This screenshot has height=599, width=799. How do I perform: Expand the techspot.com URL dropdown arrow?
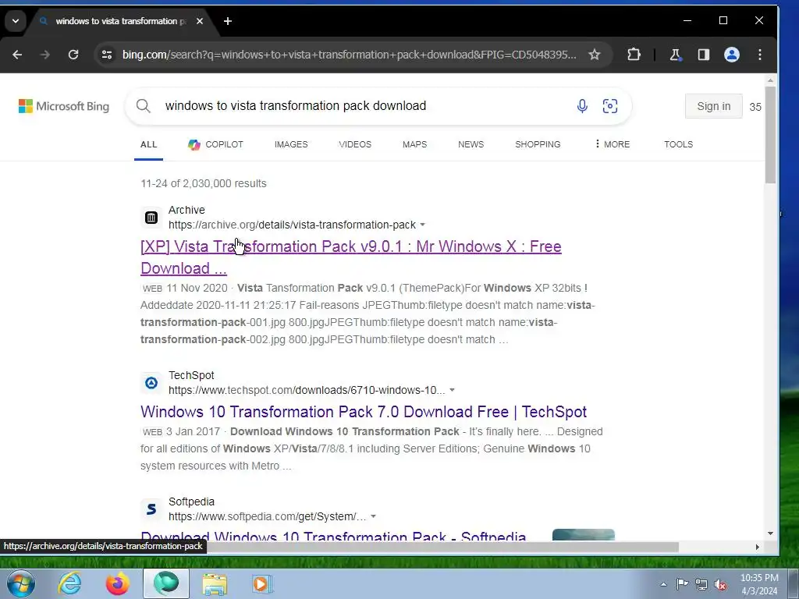452,390
